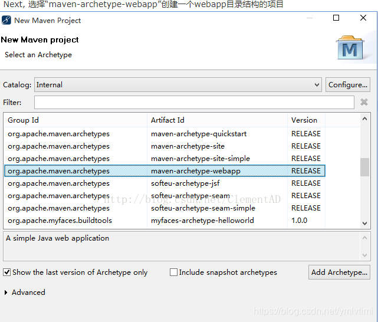Click the clear filter X icon
The image size is (378, 322).
click(364, 102)
